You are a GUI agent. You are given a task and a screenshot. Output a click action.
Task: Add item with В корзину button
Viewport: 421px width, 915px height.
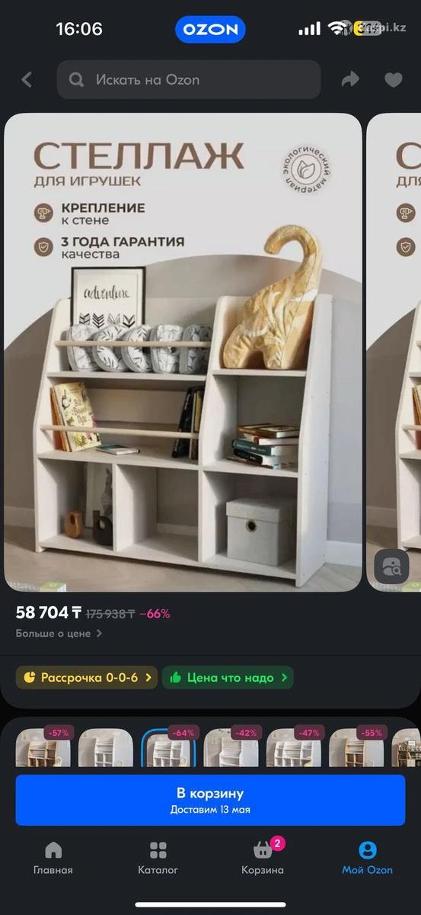point(210,800)
